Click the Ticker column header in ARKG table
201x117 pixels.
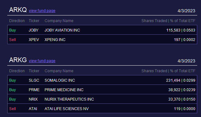(x=34, y=71)
